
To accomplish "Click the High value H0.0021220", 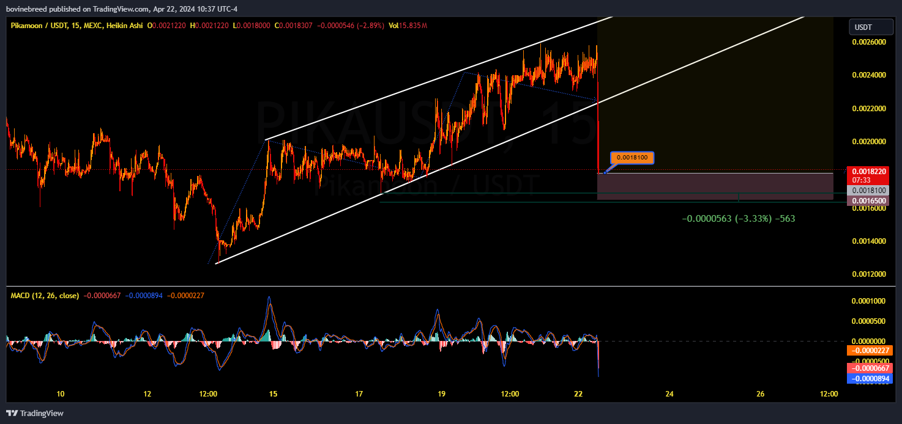I will 210,26.
